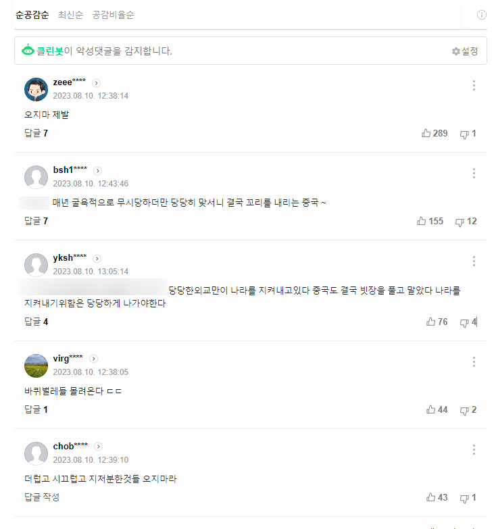
Task: Open the 설정 gear for Cleanbot
Action: 465,51
